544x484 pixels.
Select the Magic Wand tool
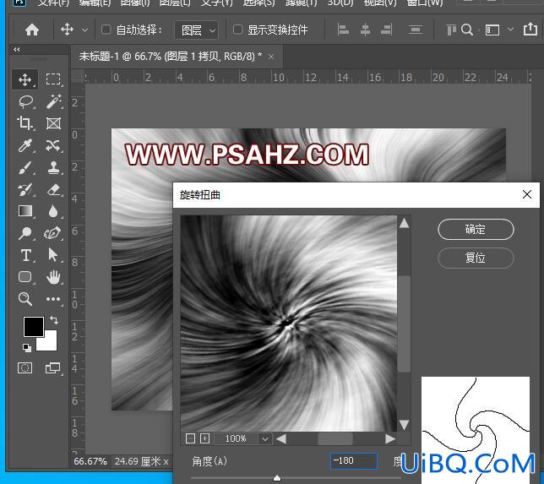[54, 101]
